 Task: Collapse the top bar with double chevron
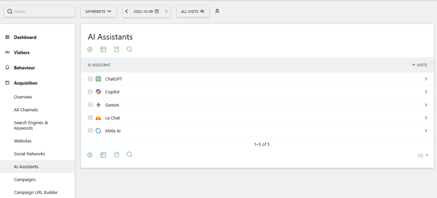(x=217, y=11)
